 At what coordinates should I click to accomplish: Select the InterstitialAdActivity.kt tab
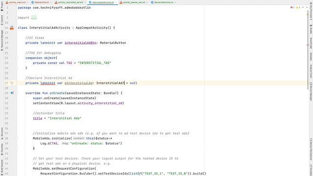(103, 2)
